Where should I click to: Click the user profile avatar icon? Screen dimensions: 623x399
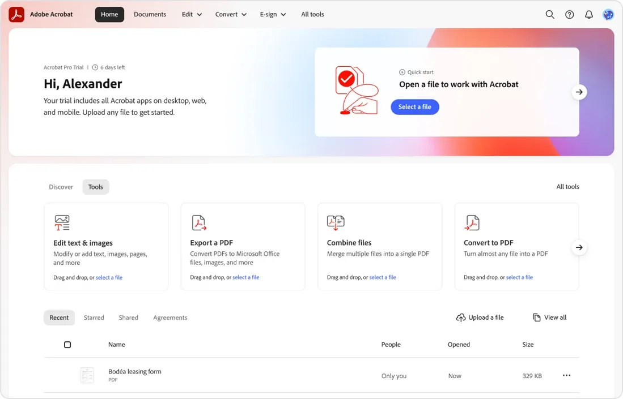[608, 14]
